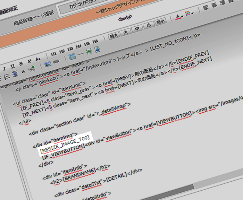Apply H3 heading style
Viewport: 243px width, 200px height.
tap(70, 49)
